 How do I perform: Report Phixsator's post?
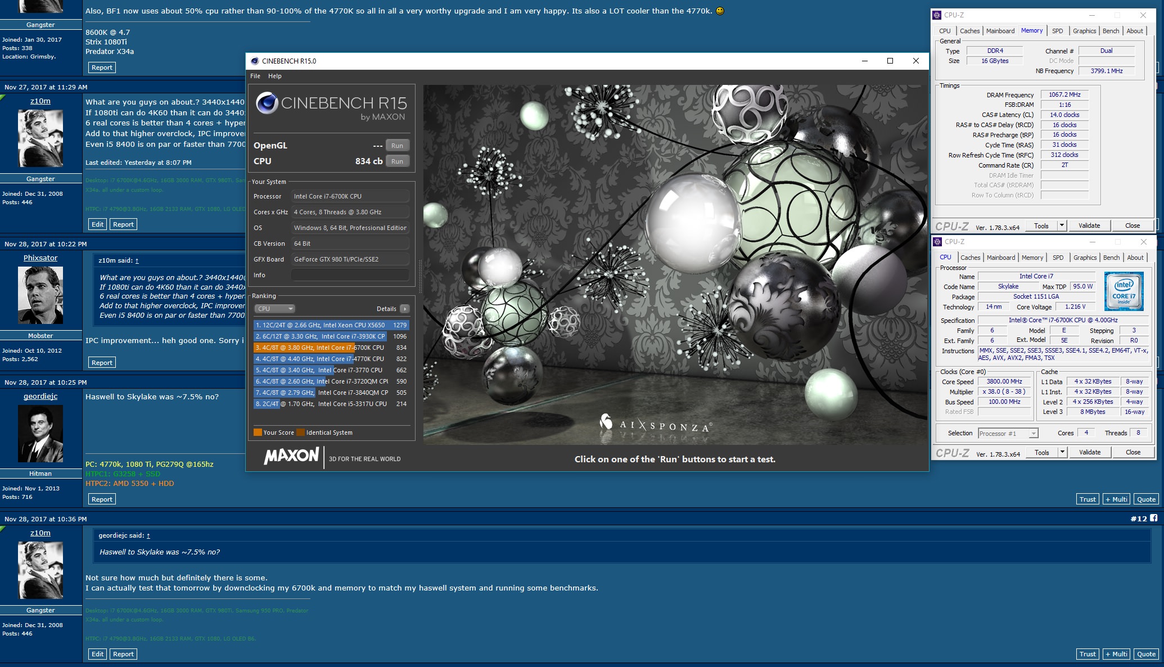tap(102, 363)
